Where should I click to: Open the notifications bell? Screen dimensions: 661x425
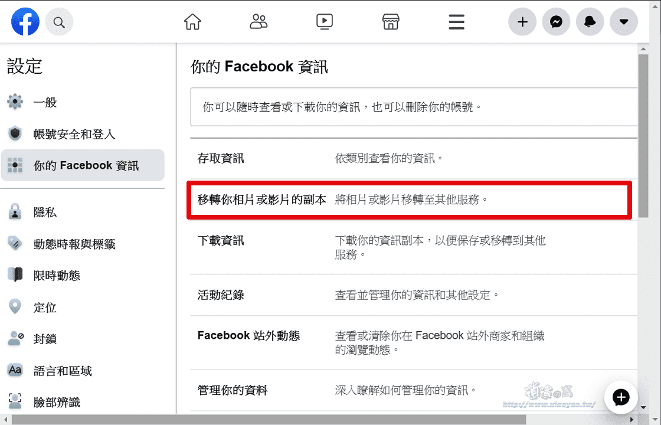coord(590,21)
